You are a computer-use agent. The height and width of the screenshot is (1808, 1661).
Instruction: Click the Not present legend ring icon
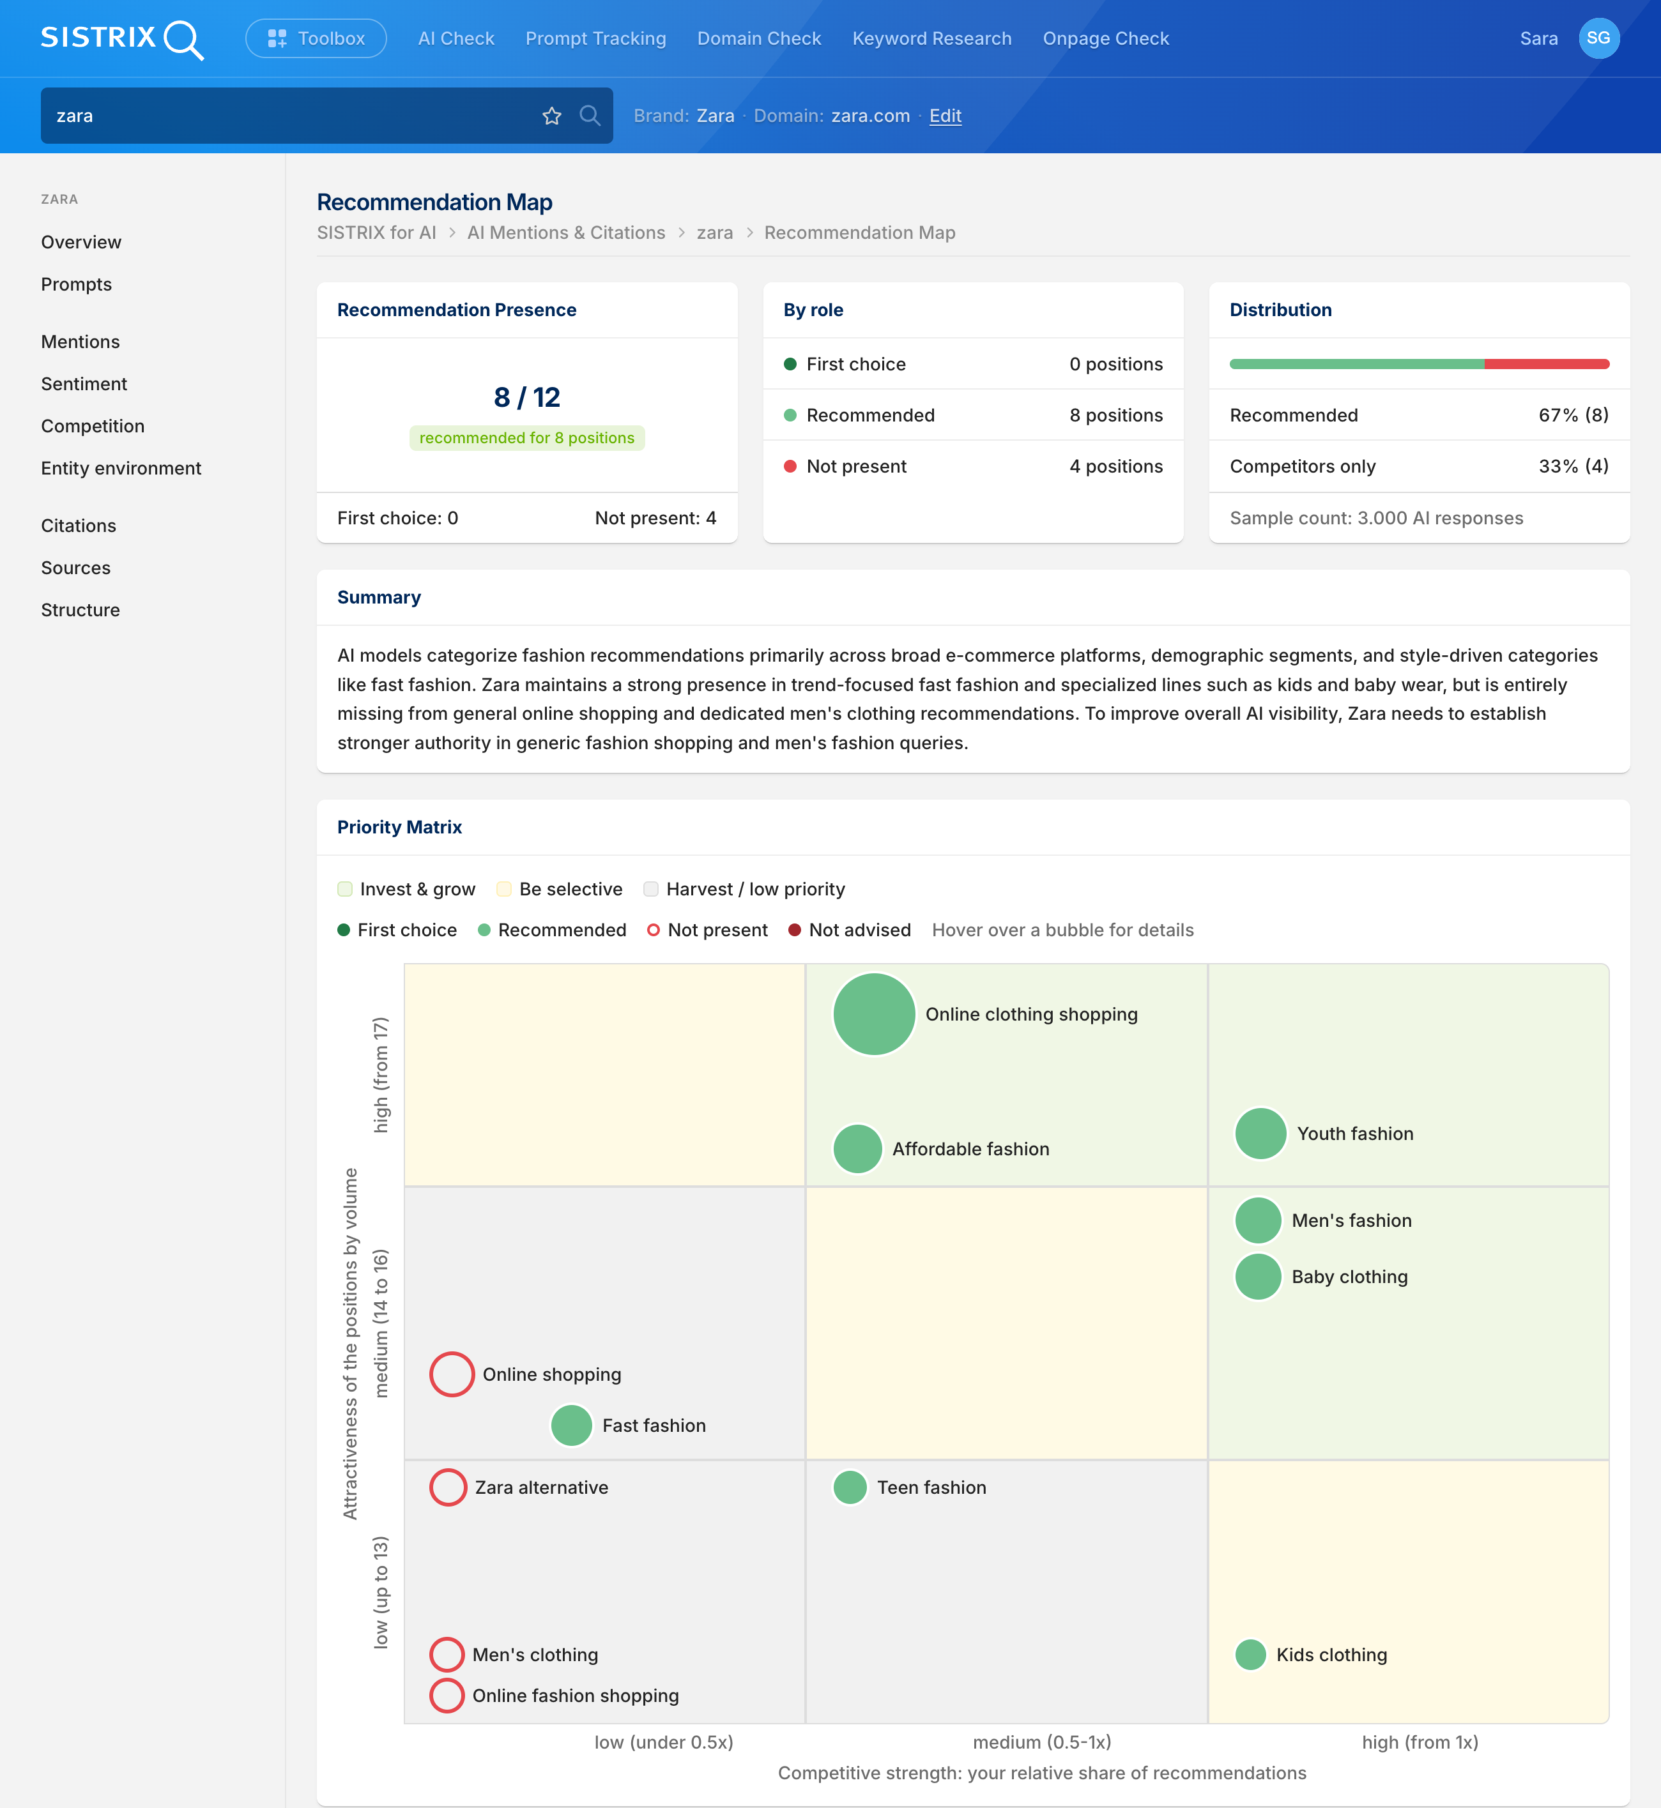tap(654, 930)
